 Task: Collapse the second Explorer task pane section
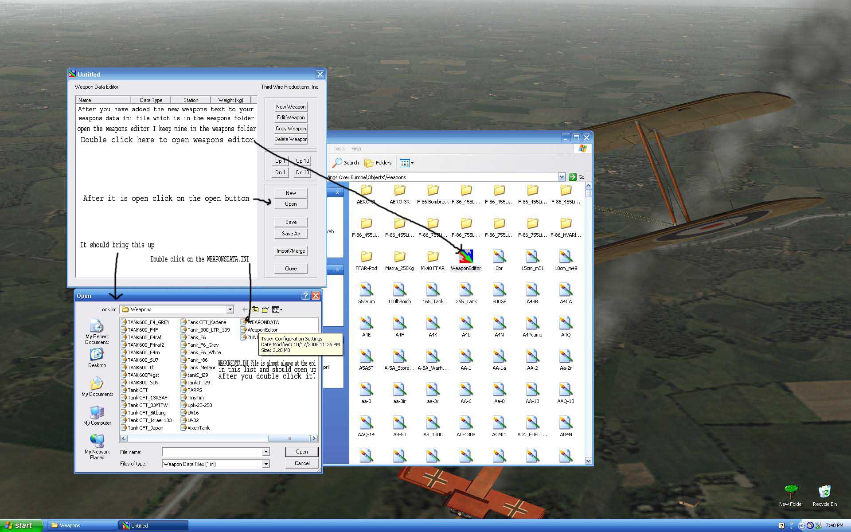click(x=337, y=270)
